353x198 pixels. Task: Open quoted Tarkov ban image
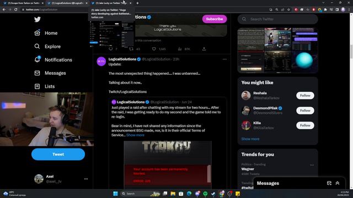[168, 164]
